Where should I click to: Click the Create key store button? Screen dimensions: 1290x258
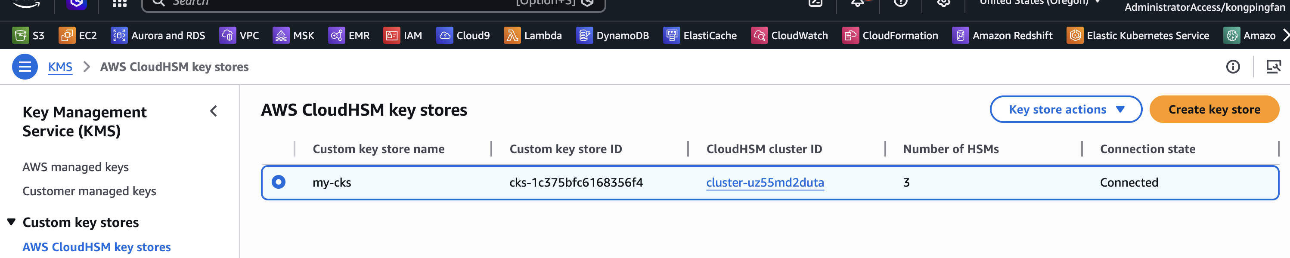pos(1214,110)
